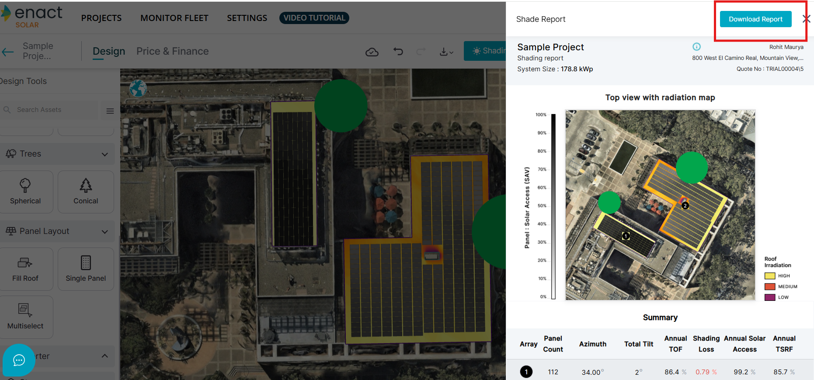Select the Conical tree tool

[x=86, y=192]
